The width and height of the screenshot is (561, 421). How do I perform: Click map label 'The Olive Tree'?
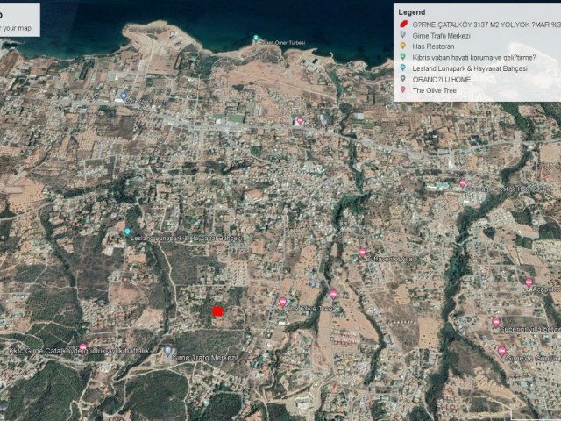click(x=309, y=308)
